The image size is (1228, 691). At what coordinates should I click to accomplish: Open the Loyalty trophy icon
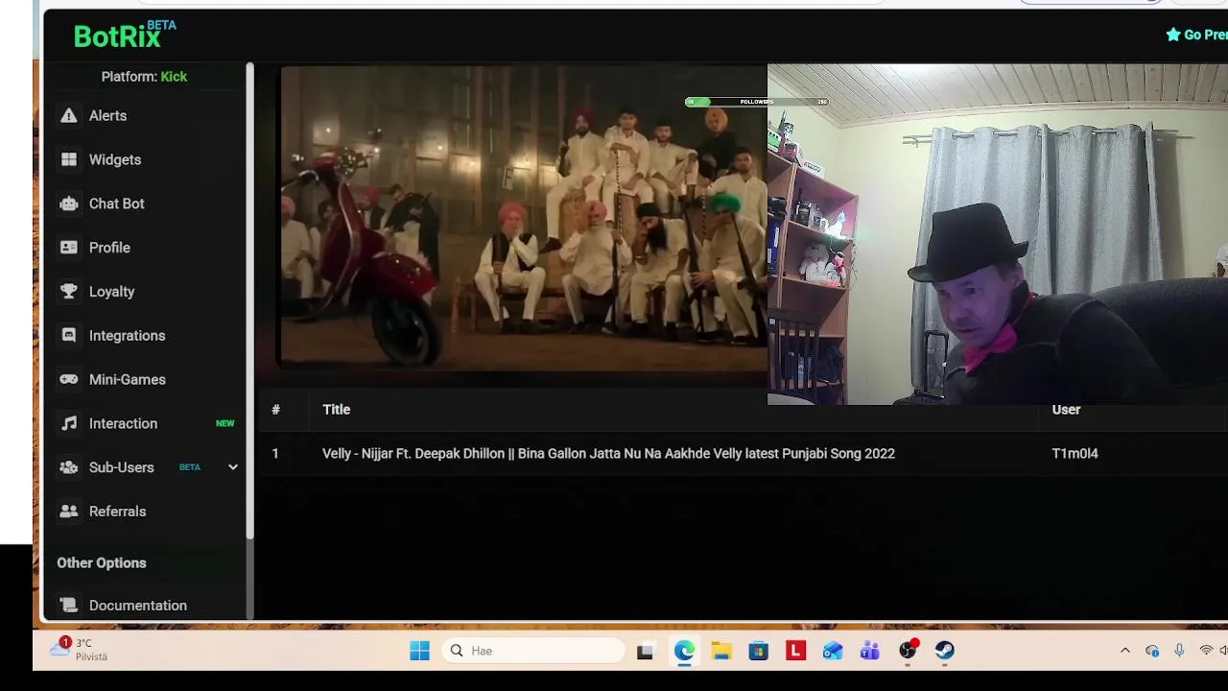pos(68,292)
